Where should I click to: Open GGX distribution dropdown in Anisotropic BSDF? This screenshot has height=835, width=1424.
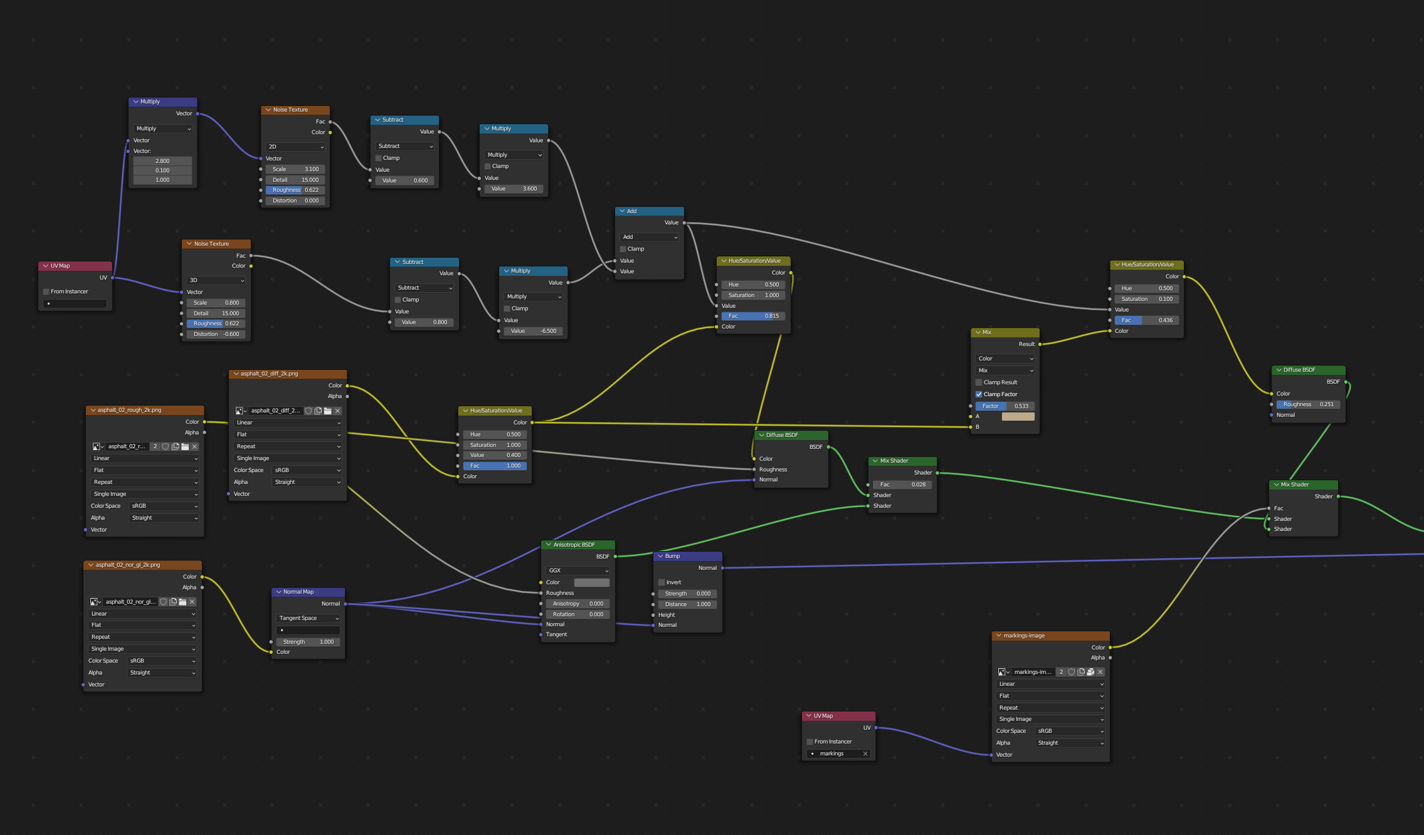578,570
